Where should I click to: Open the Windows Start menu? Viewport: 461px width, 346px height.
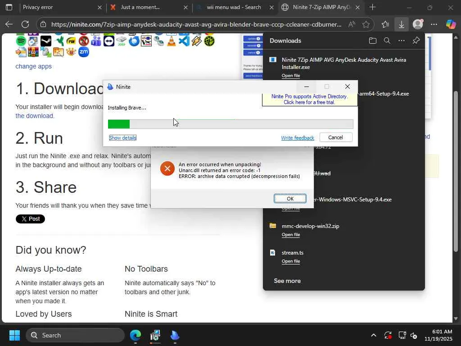(14, 335)
